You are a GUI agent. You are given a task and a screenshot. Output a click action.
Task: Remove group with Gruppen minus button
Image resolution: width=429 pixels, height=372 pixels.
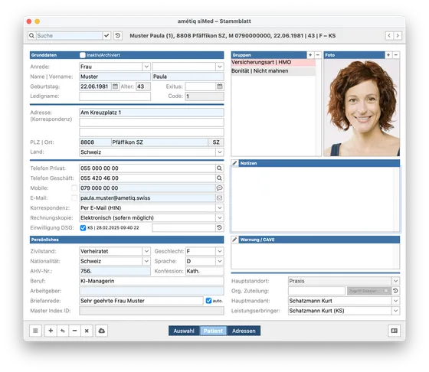pos(318,55)
